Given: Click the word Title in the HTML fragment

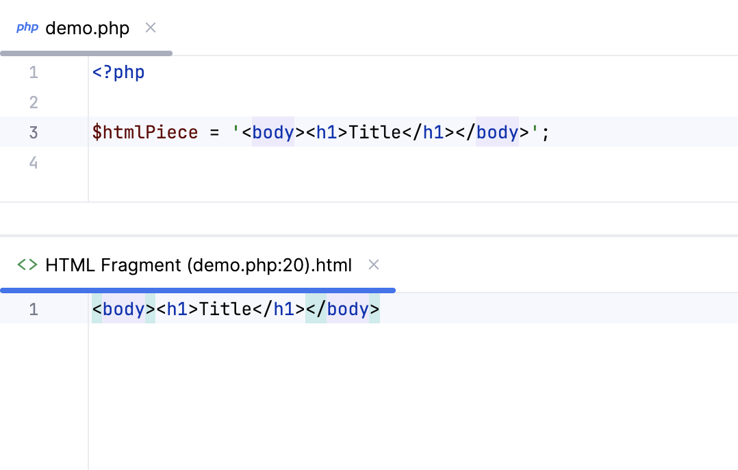Looking at the screenshot, I should click(226, 309).
